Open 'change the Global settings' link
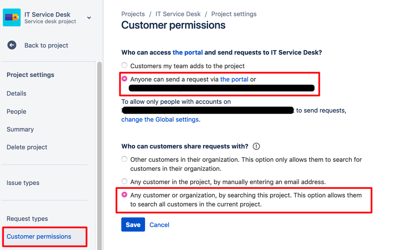This screenshot has height=250, width=393. [160, 120]
